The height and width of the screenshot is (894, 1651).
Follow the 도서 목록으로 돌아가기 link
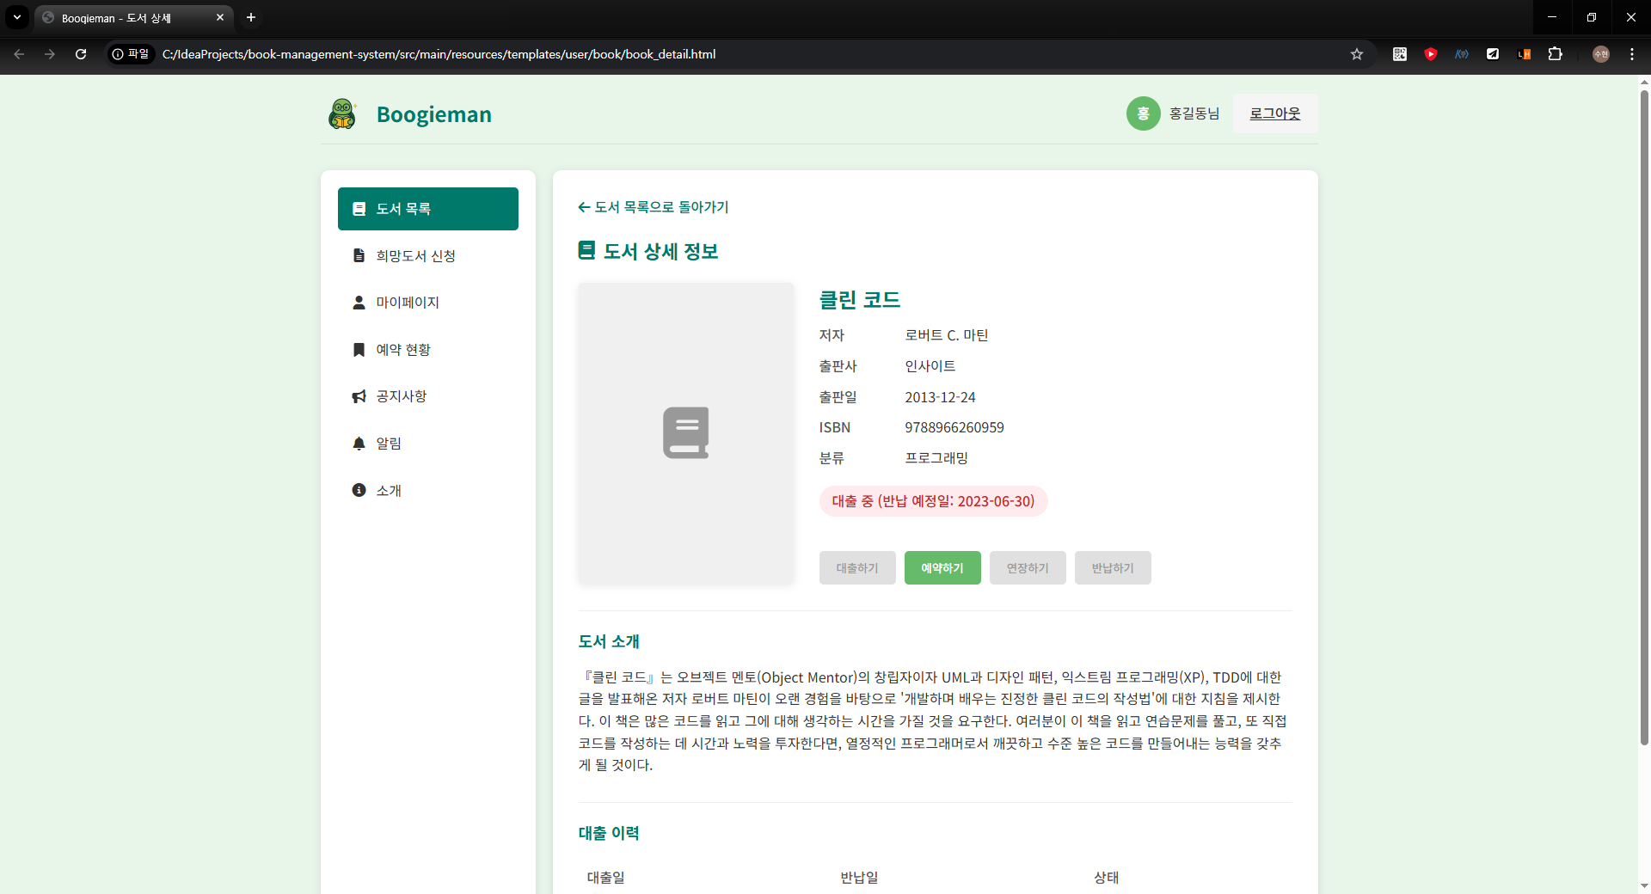click(654, 207)
